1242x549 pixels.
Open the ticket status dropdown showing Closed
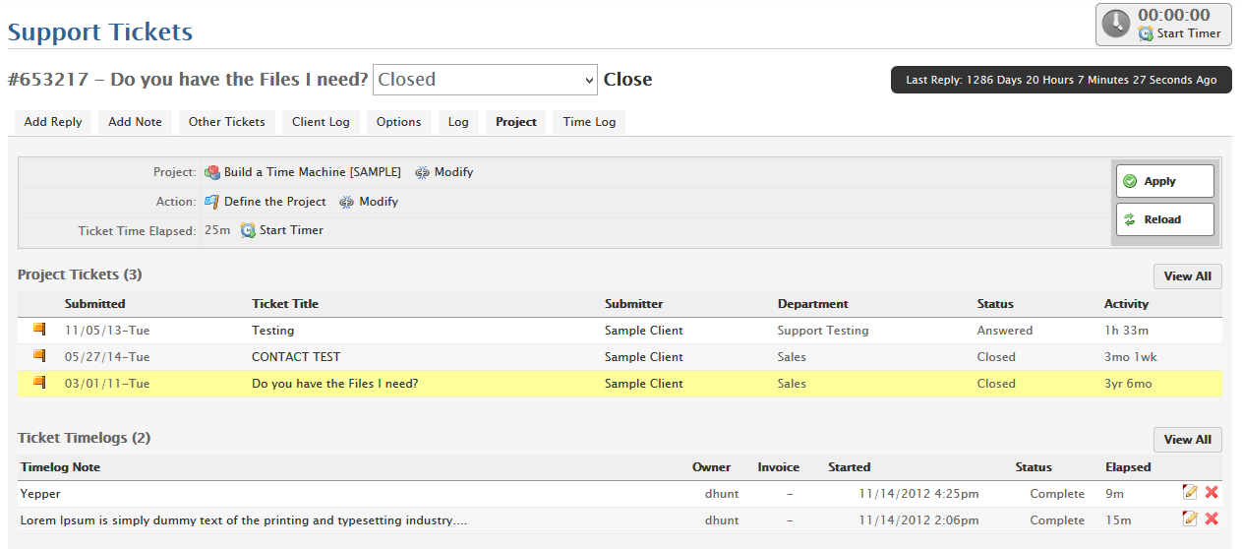[485, 80]
